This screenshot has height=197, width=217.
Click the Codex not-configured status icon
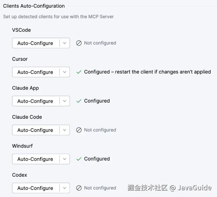click(79, 188)
